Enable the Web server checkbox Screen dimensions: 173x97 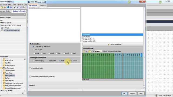(x=68, y=61)
